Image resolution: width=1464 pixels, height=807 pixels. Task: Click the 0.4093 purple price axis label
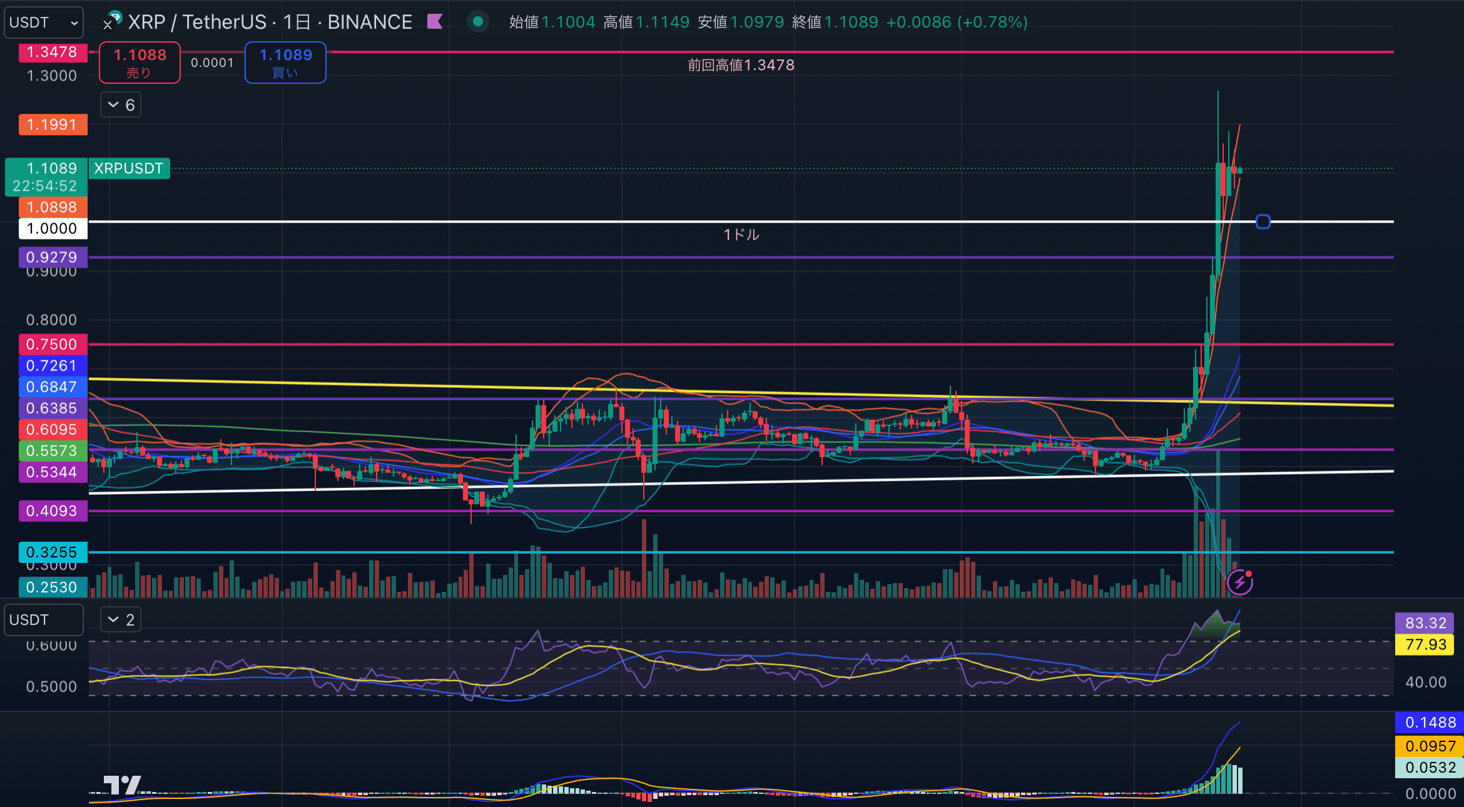[53, 510]
